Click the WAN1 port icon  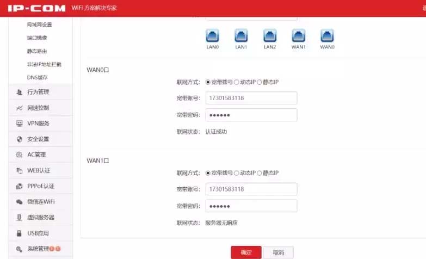(x=299, y=35)
